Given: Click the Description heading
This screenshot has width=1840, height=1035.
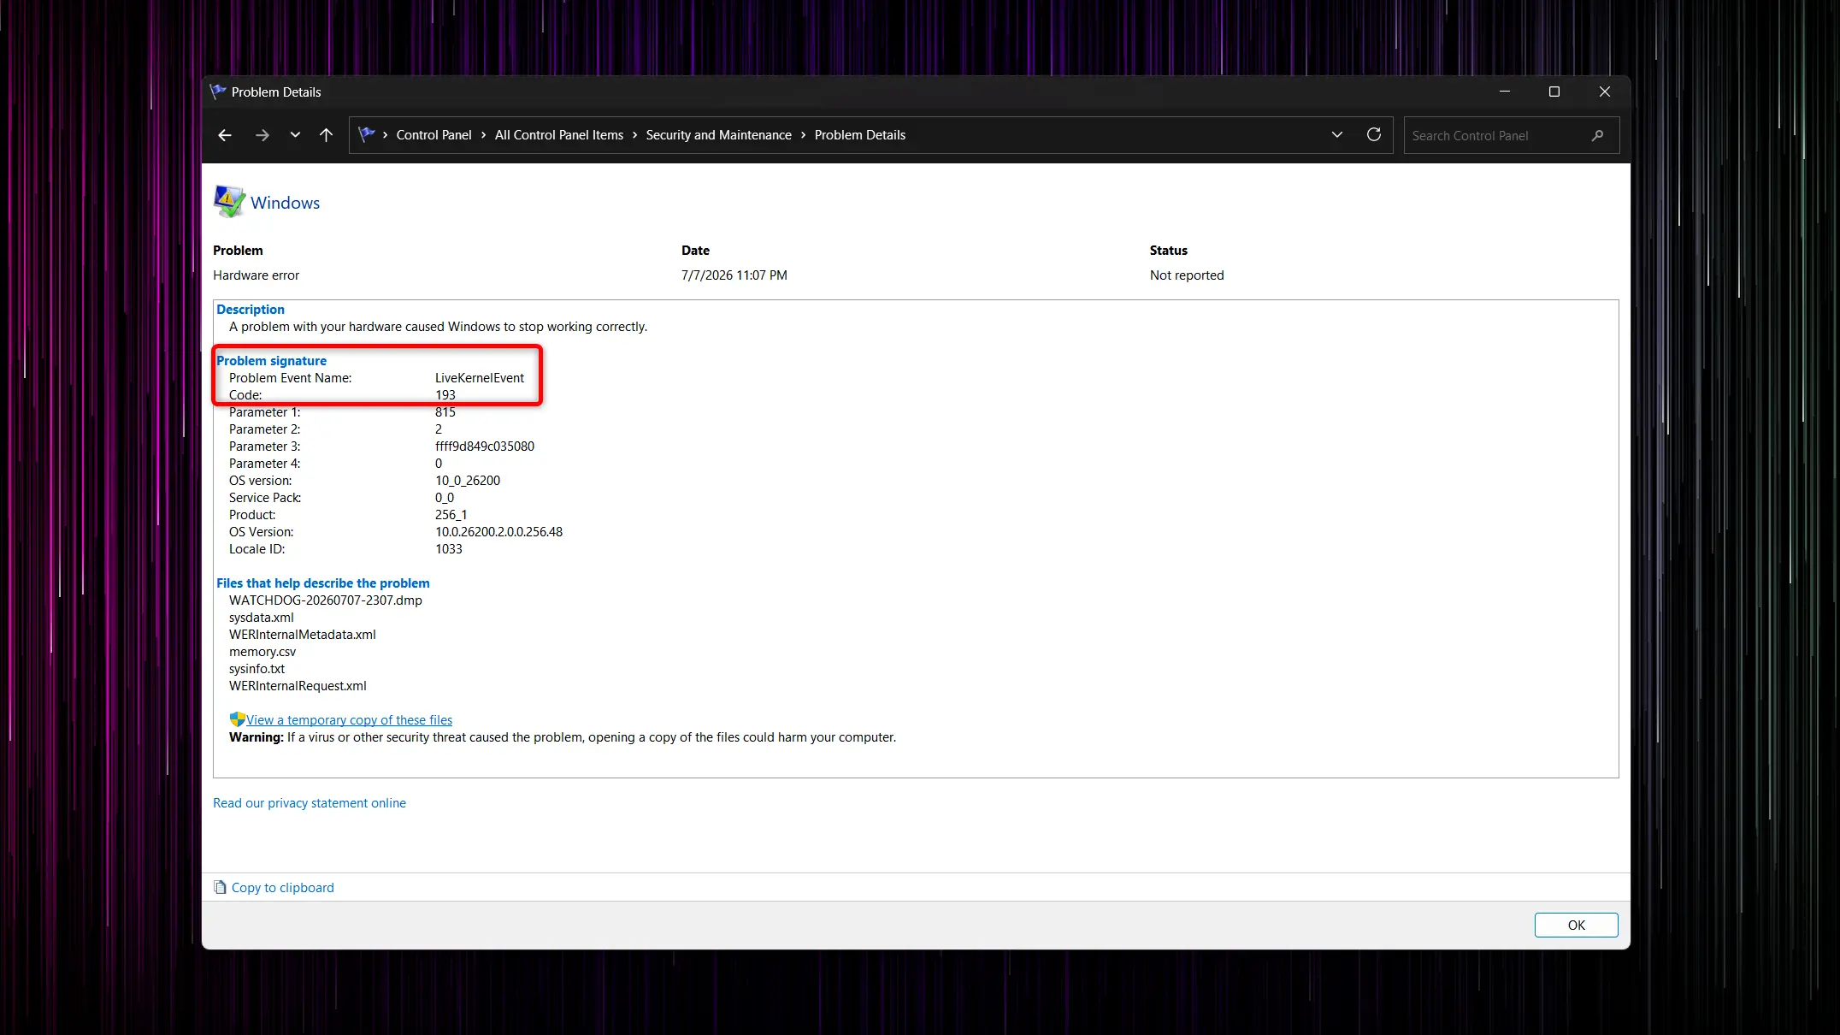Looking at the screenshot, I should [251, 310].
